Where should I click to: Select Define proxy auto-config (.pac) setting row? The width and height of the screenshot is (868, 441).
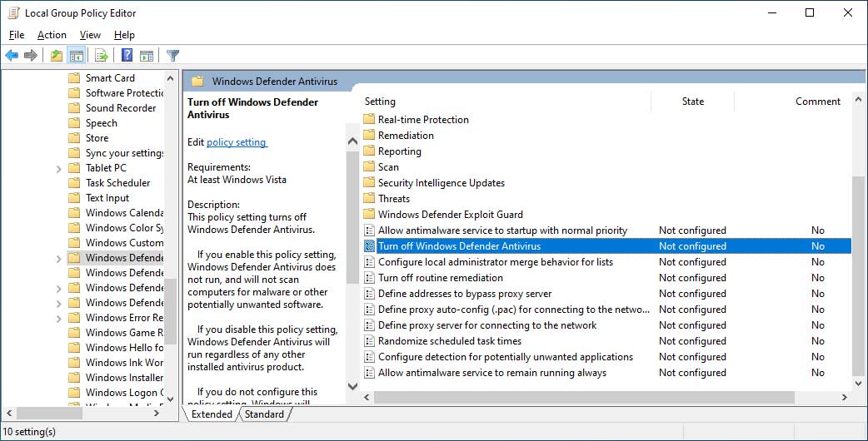(x=606, y=310)
